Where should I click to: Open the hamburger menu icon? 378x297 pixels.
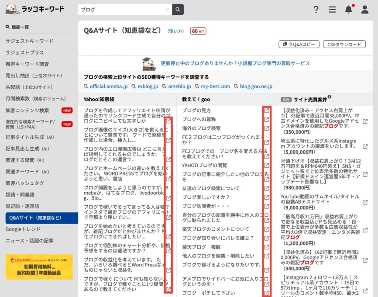point(332,10)
